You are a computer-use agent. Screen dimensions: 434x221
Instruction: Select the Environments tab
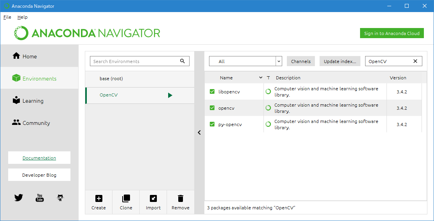[x=39, y=78]
